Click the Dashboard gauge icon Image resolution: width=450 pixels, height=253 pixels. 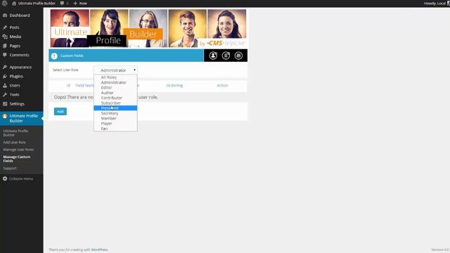[5, 15]
